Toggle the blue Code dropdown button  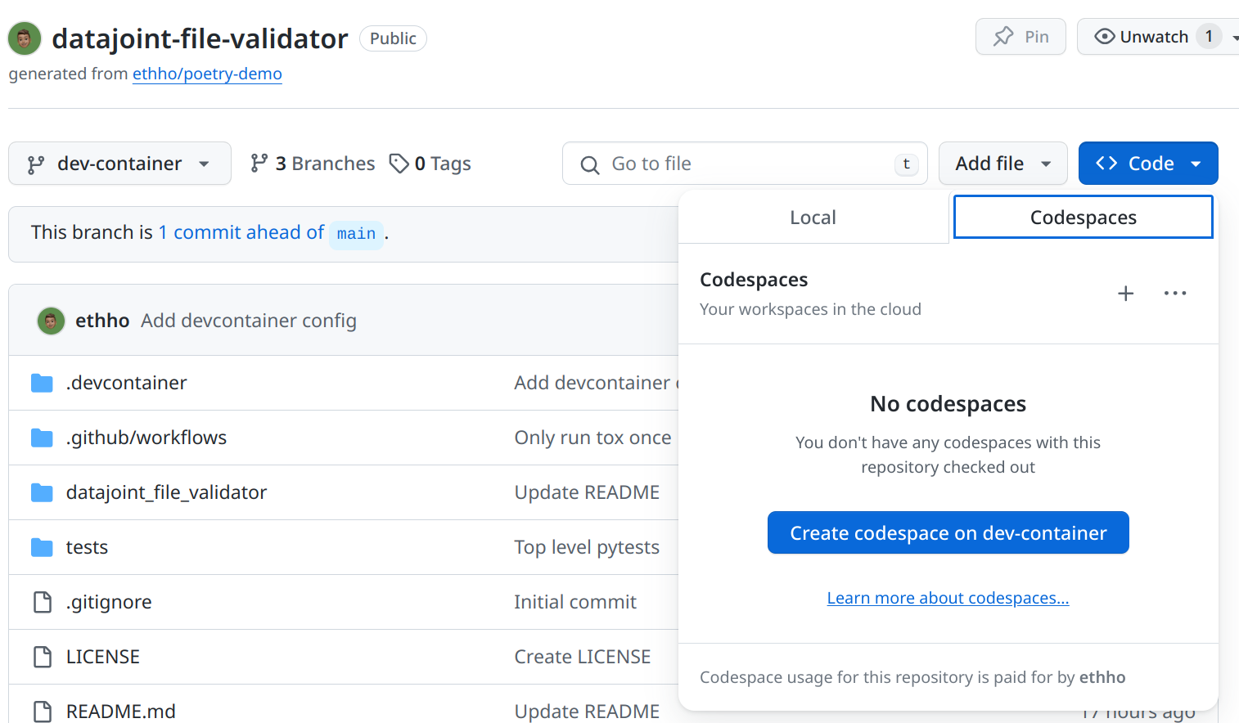pyautogui.click(x=1148, y=164)
